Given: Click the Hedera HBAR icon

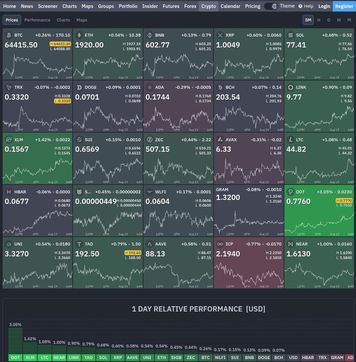Looking at the screenshot, I should tap(9, 192).
